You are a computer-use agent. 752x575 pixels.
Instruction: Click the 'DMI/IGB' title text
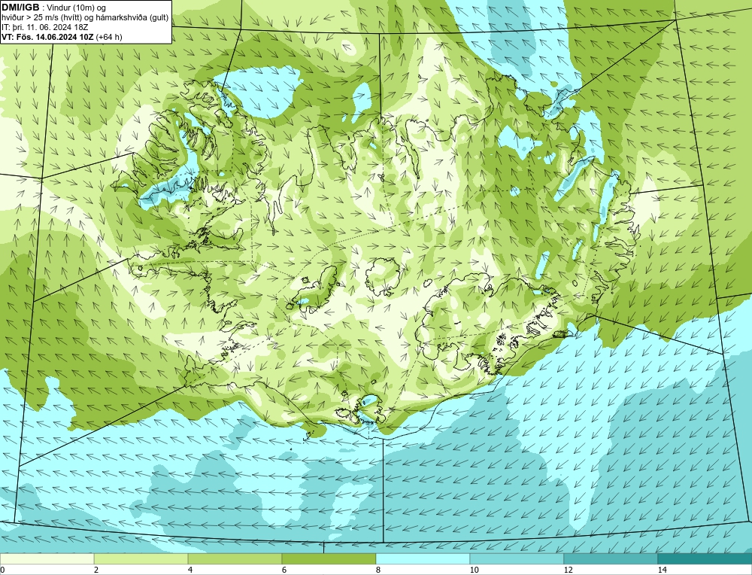click(20, 8)
